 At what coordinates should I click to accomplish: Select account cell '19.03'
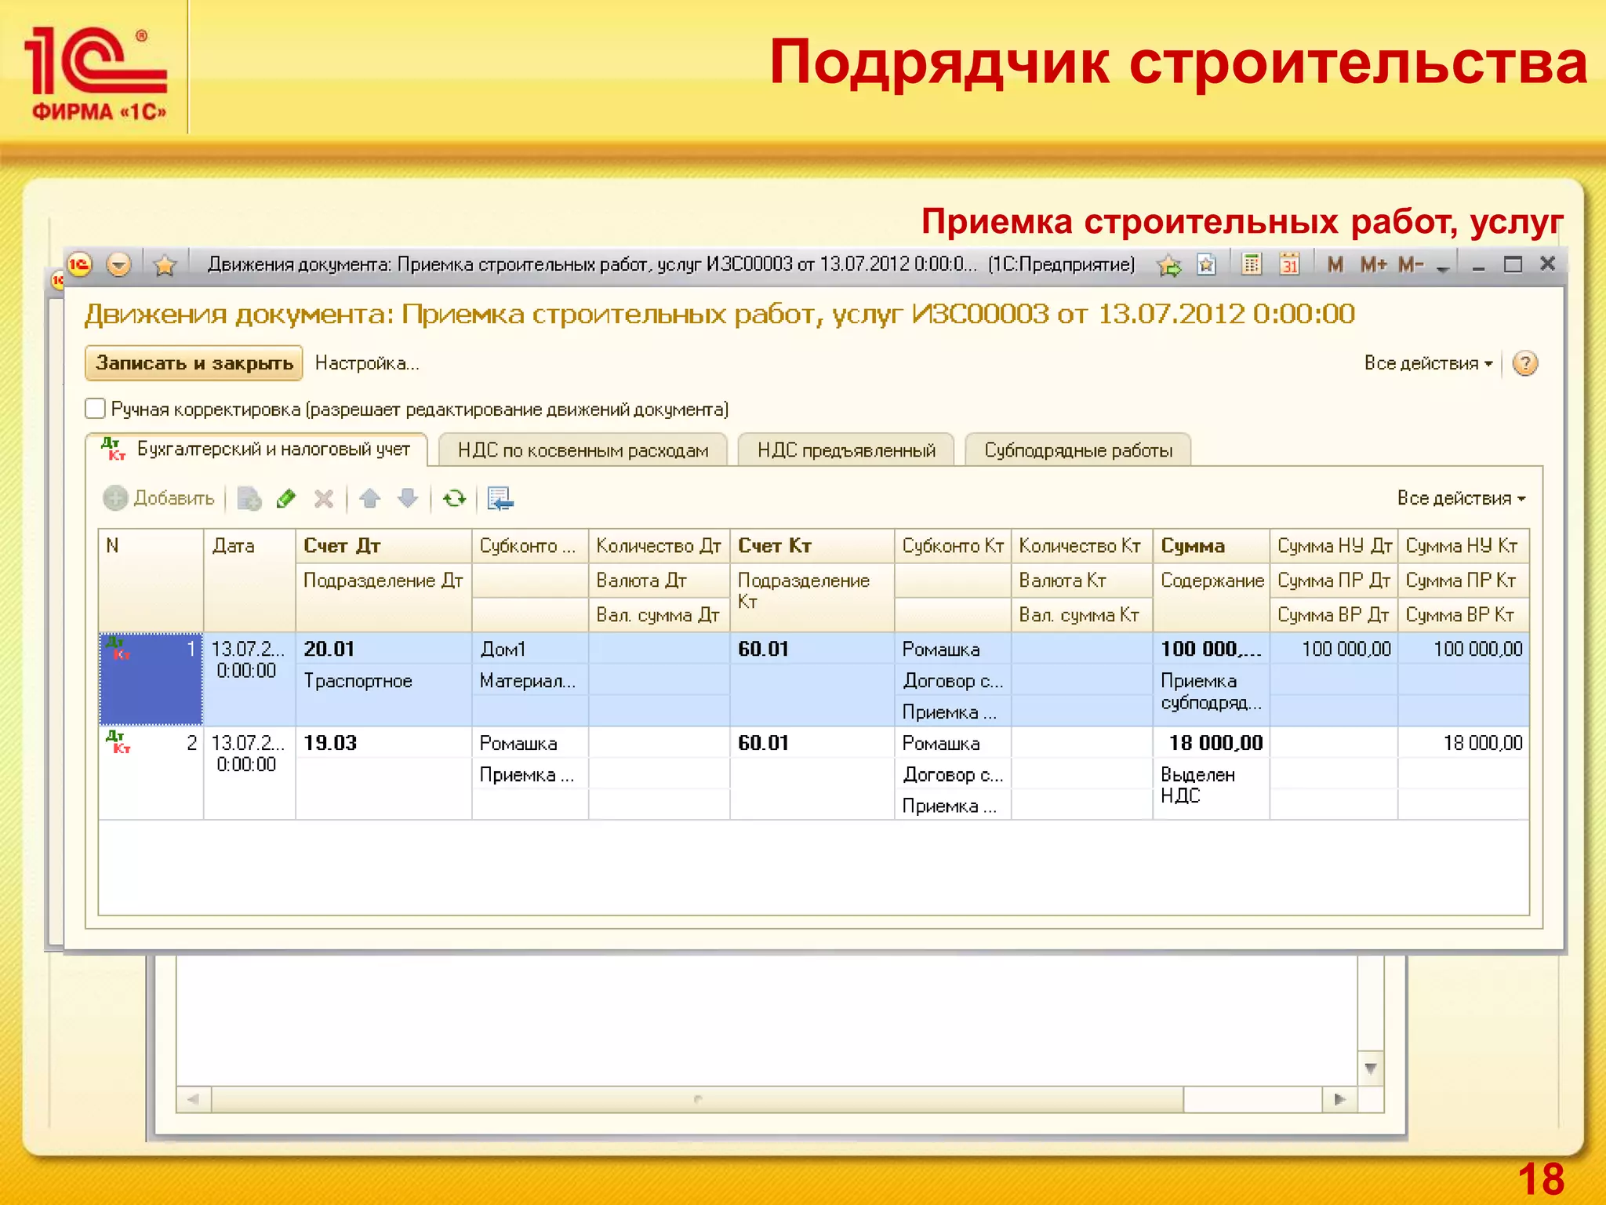[383, 743]
